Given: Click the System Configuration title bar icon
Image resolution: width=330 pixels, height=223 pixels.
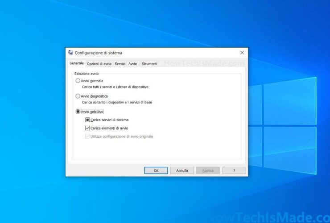Looking at the screenshot, I should [x=71, y=53].
